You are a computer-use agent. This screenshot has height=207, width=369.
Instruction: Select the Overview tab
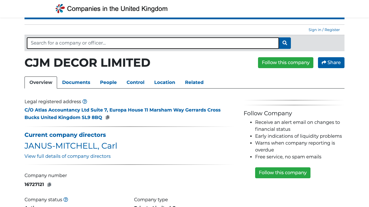point(41,83)
